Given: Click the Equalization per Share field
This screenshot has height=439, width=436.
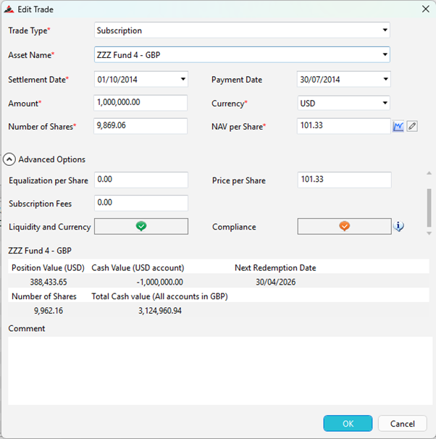Looking at the screenshot, I should 141,180.
